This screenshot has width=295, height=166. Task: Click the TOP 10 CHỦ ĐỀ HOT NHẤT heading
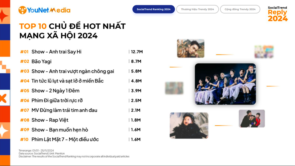(72, 26)
